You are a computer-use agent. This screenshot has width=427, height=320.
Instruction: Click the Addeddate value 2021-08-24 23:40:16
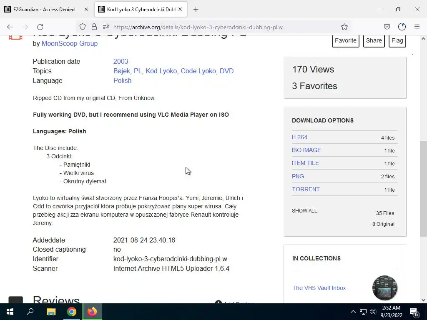144,240
